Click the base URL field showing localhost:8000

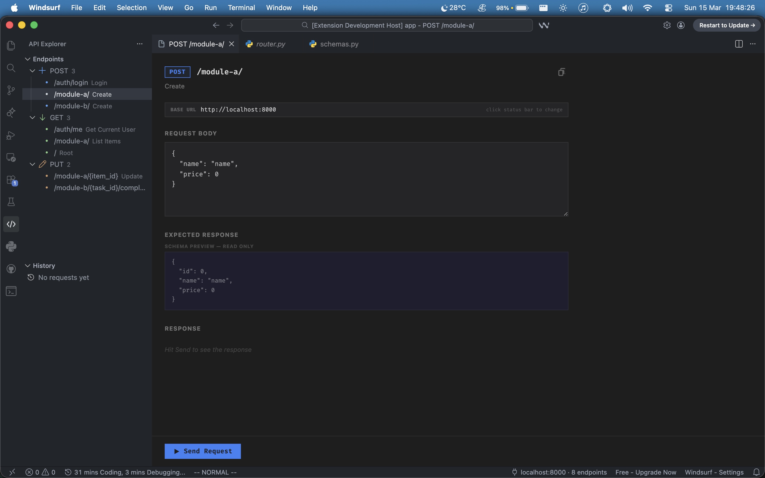[x=238, y=109]
